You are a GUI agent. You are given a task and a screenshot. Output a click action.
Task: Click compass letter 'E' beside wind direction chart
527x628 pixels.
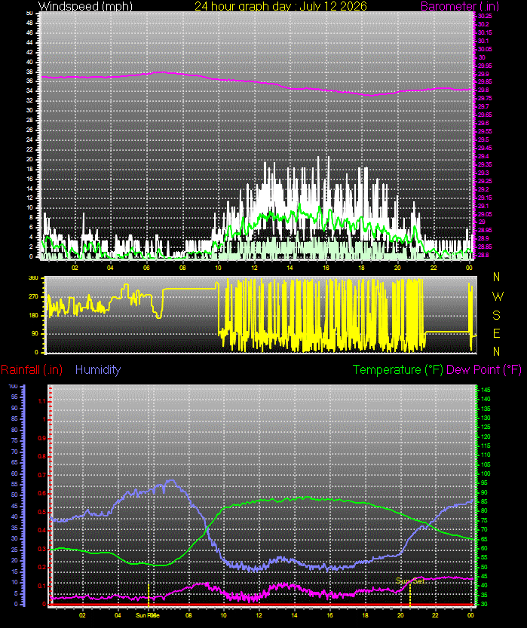pos(497,333)
